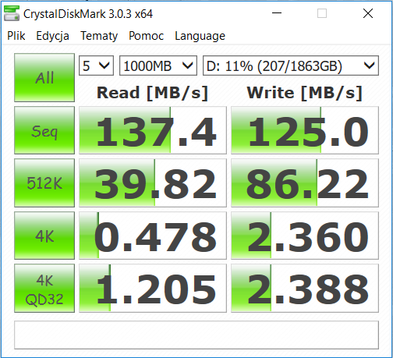Close the CrystalDiskMark window
This screenshot has height=358, width=393.
click(x=368, y=13)
